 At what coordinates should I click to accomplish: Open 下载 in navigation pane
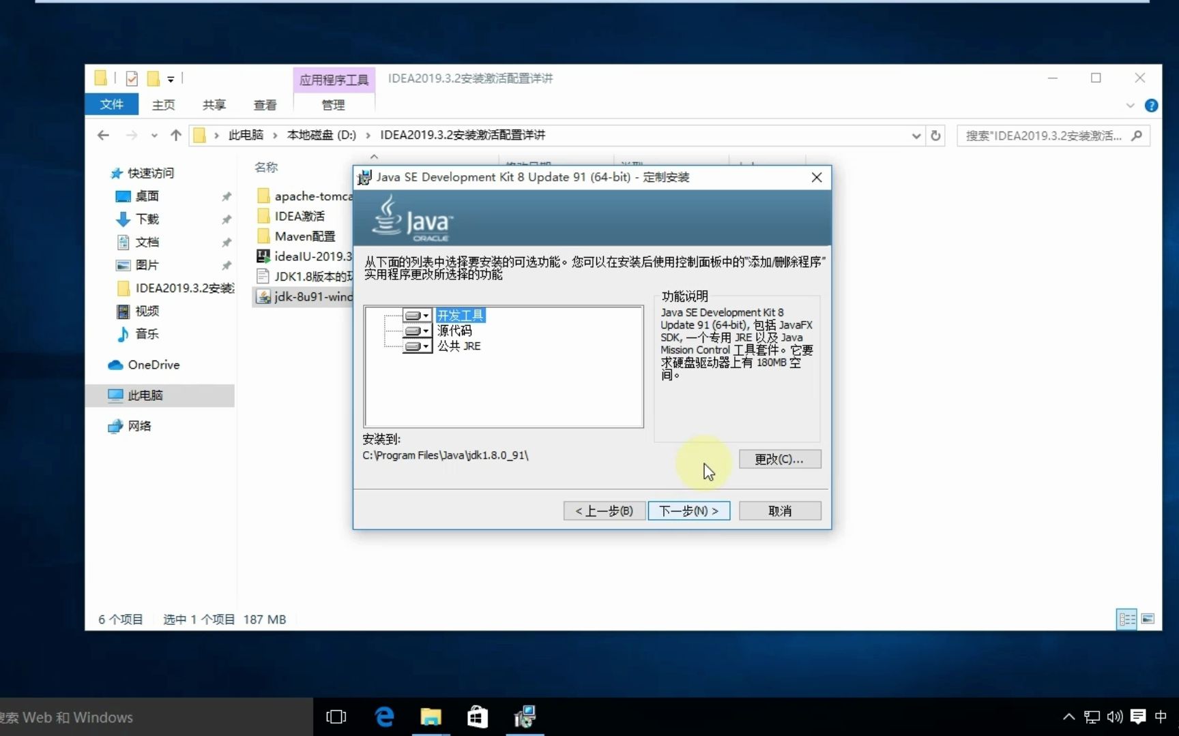[147, 219]
